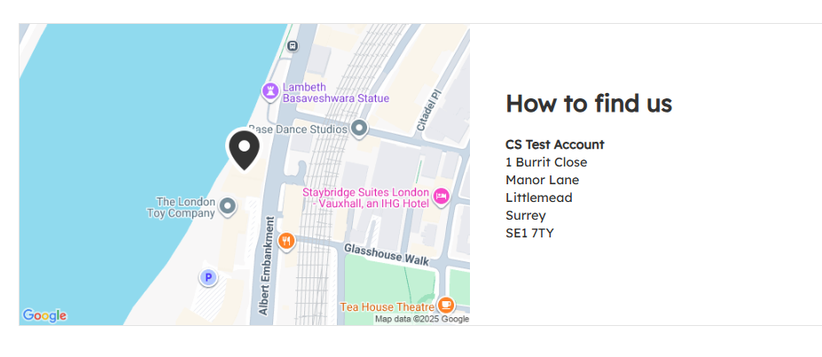Click the blue parking P icon
This screenshot has height=357, width=822.
207,278
